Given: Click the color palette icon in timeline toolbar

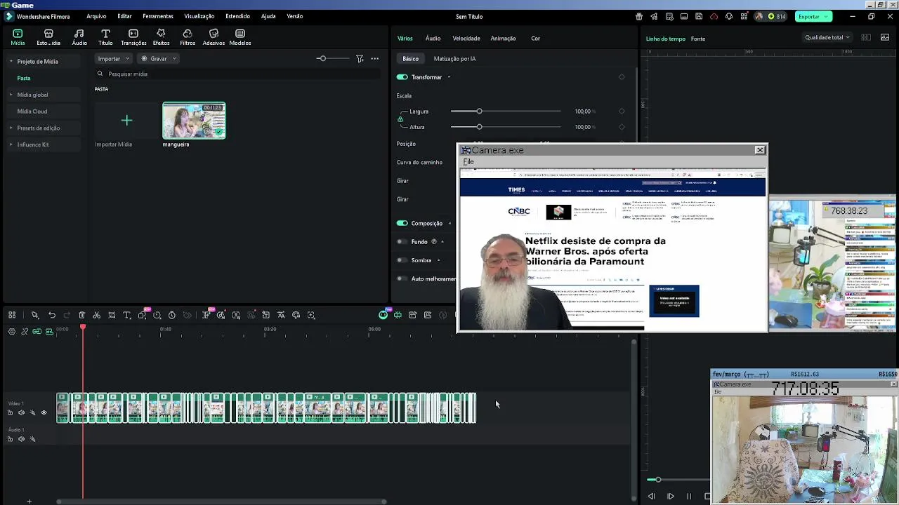Looking at the screenshot, I should coord(296,316).
